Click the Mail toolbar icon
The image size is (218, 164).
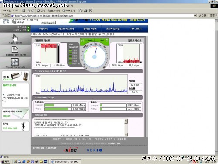80,10
